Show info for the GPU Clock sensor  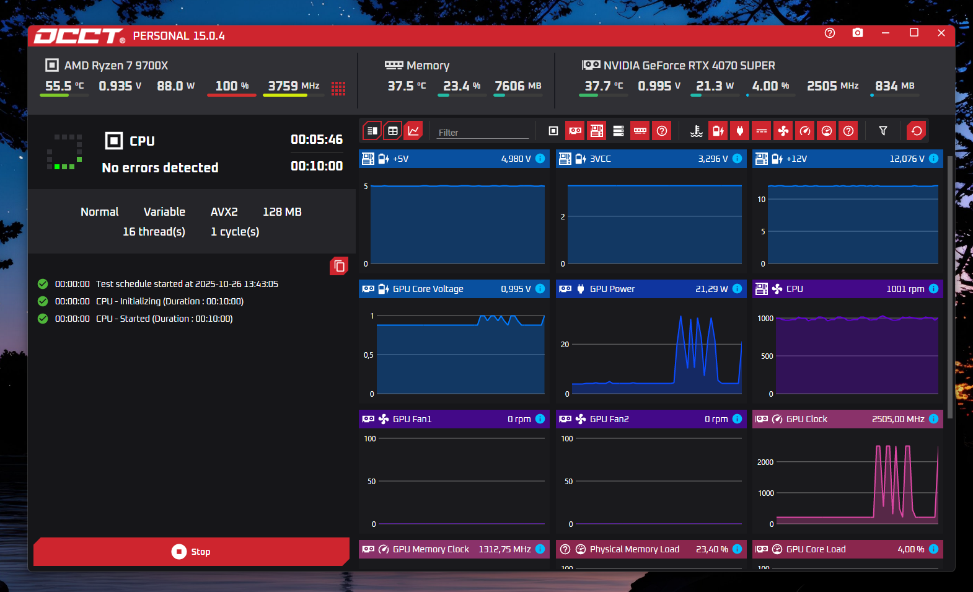(x=934, y=419)
